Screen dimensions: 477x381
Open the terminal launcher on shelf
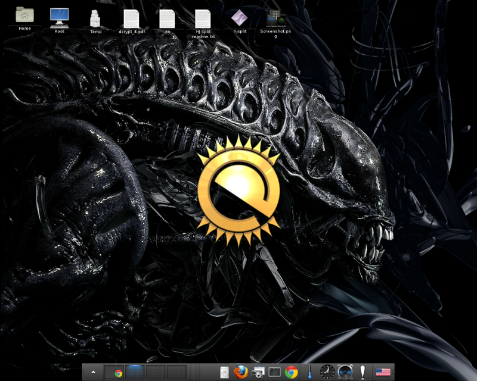point(274,372)
